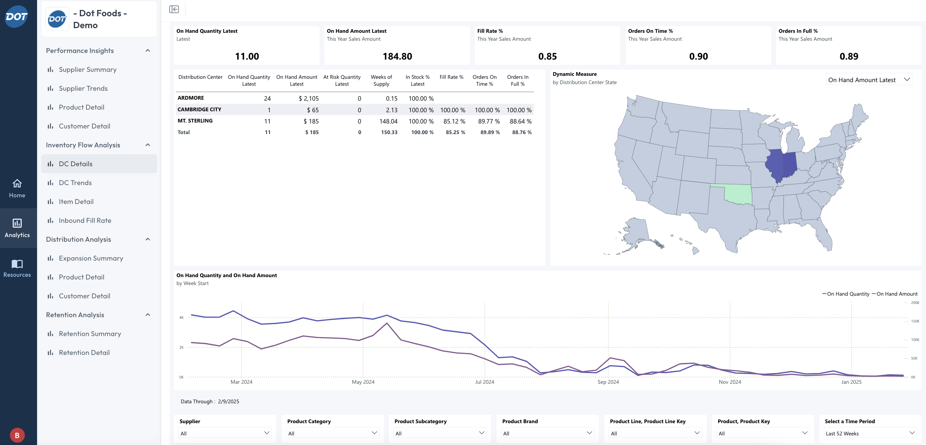Open the Supplier filter dropdown
The height and width of the screenshot is (445, 926).
pos(225,433)
